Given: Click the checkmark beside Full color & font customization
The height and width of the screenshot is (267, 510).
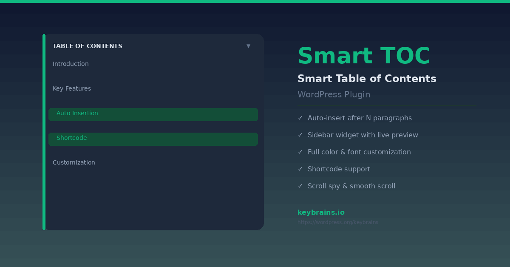Looking at the screenshot, I should click(300, 152).
